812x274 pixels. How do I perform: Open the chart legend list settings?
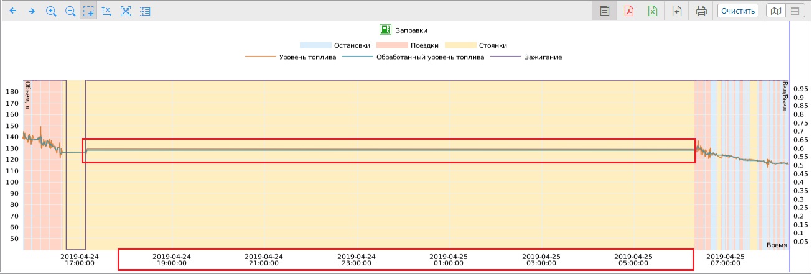click(x=145, y=11)
